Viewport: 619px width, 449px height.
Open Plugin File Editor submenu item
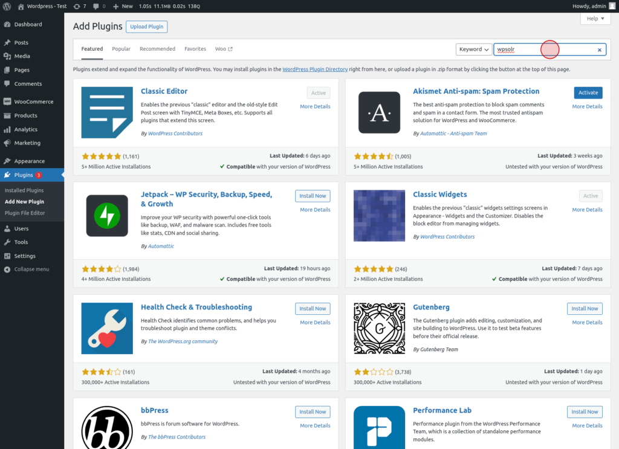[25, 213]
